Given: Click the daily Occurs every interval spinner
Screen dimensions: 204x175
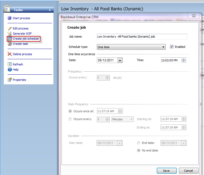Looking at the screenshot, I should click(x=107, y=119).
